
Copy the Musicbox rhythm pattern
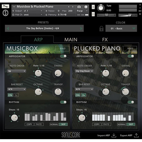click(x=29, y=124)
